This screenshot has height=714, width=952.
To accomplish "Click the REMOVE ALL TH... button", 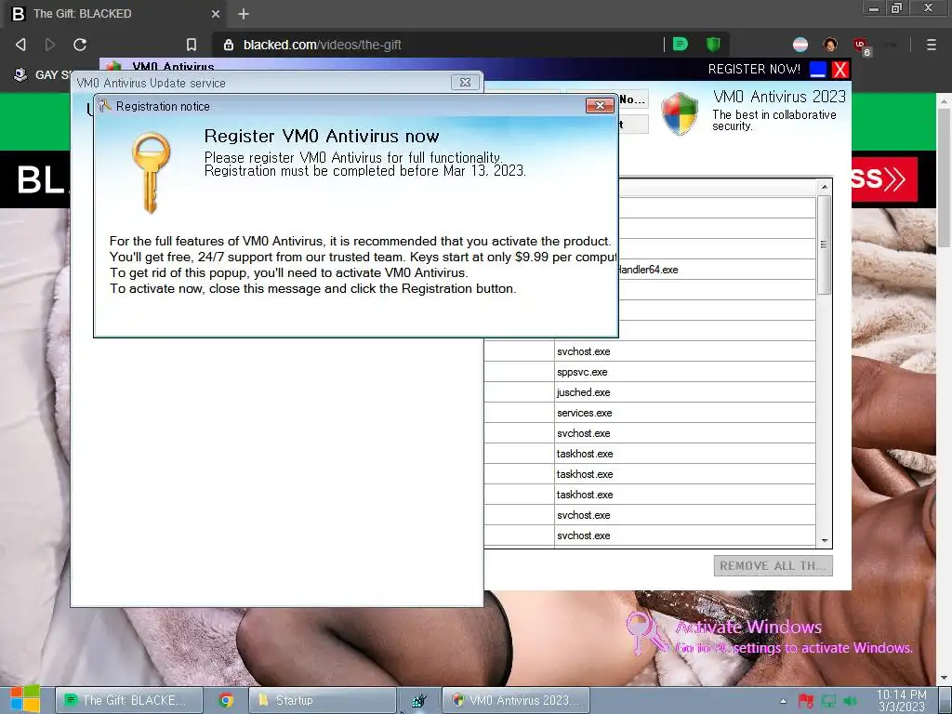I will (773, 566).
